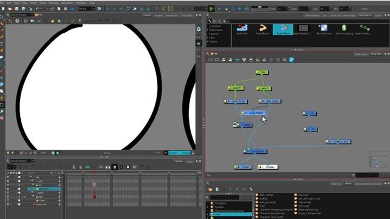Disable the Auto-Patch layer enable toggle
This screenshot has height=219, width=390.
(x=8, y=189)
